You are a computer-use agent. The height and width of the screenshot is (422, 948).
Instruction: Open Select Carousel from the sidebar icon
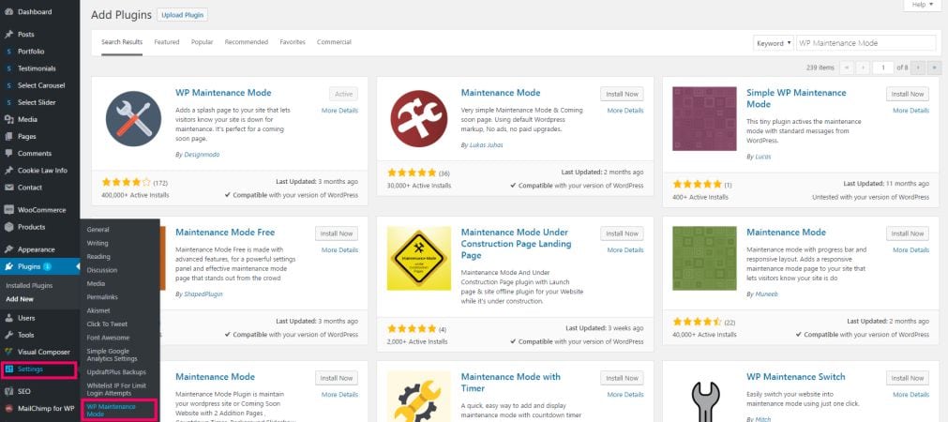coord(8,85)
